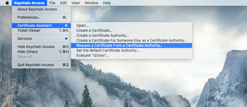Select About Keychain Access
This screenshot has height=107, width=247.
point(42,9)
